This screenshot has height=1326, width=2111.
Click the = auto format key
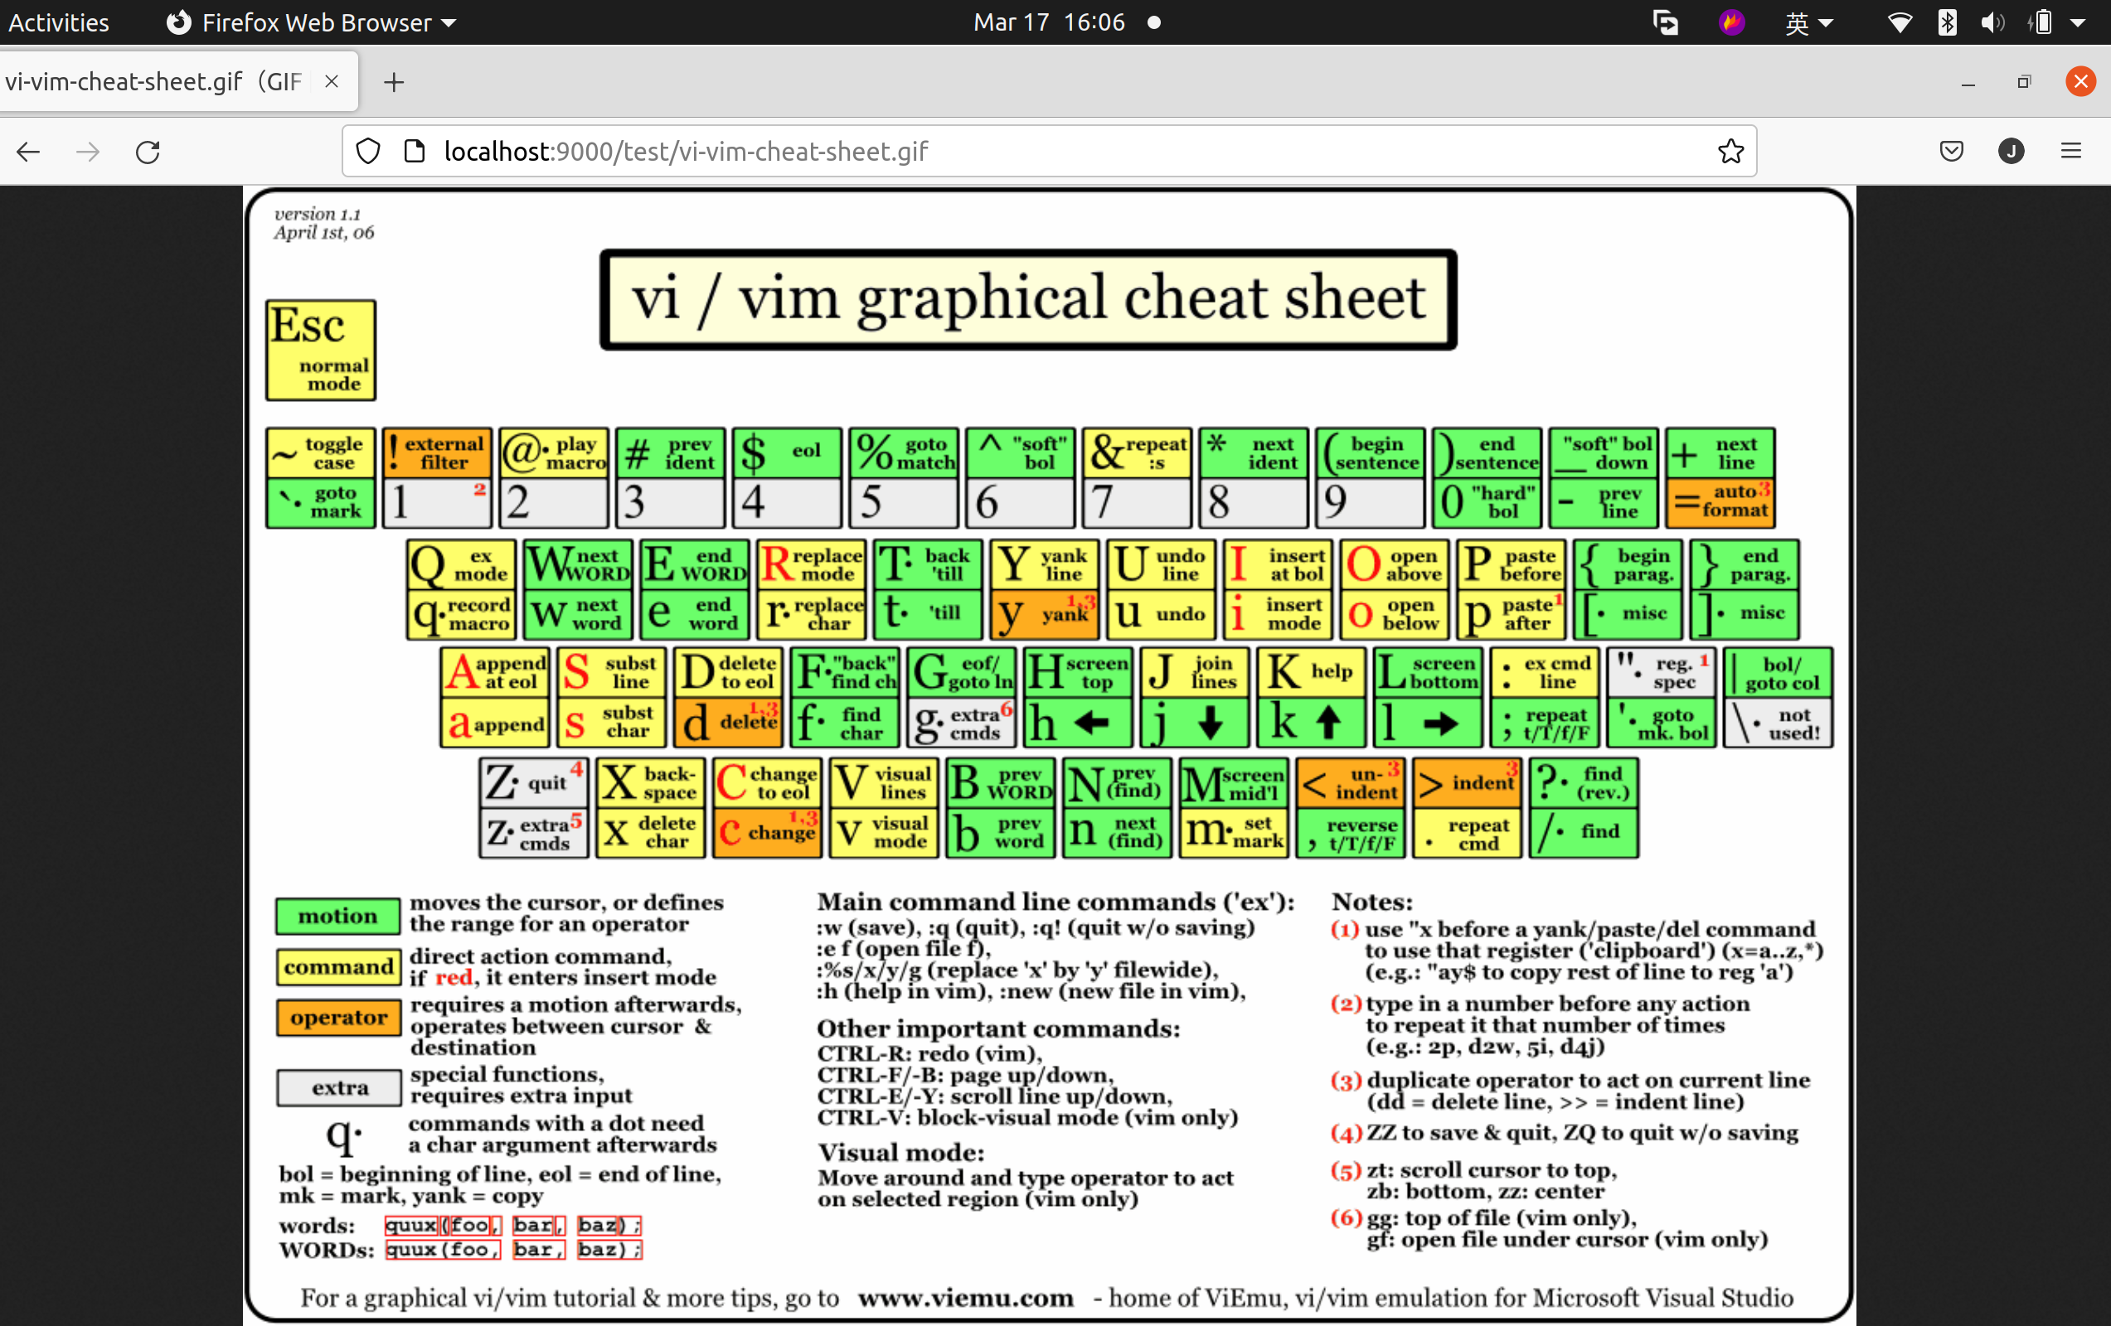tap(1720, 502)
